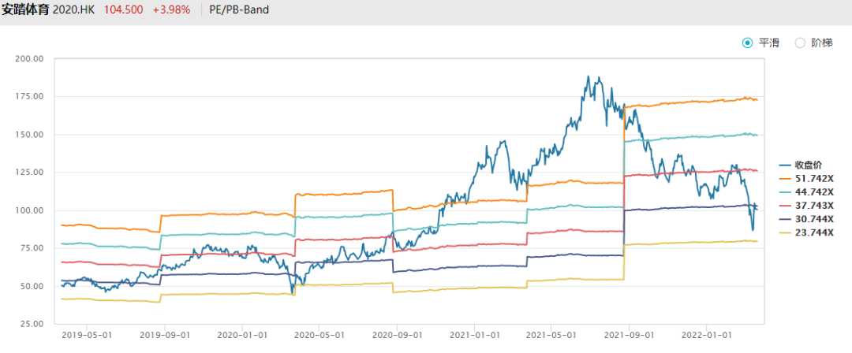
Task: Click the 2020-09-01 date axis label
Action: [397, 335]
